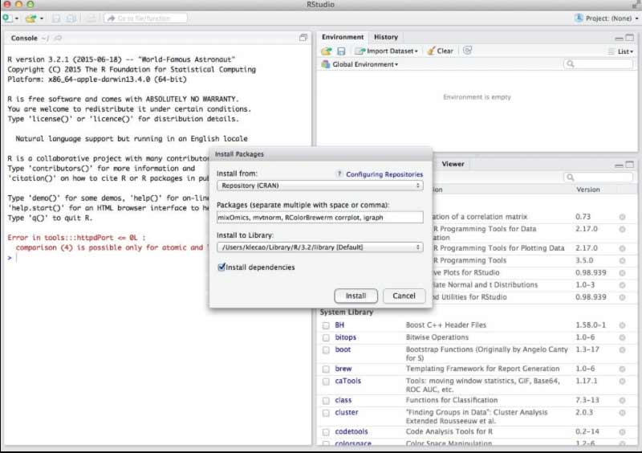This screenshot has height=453, width=642.
Task: Click remove icon for version 3.5.0 package
Action: coord(622,261)
